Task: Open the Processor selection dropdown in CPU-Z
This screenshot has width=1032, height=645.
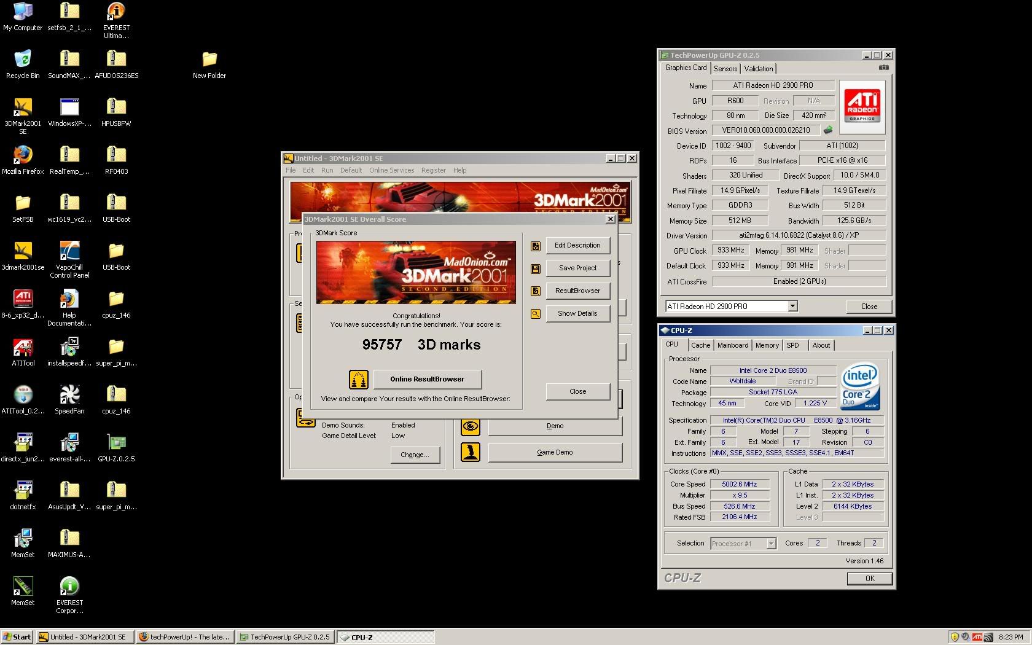Action: (x=771, y=544)
